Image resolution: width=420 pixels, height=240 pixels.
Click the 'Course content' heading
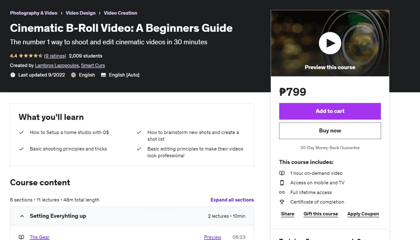pos(40,182)
